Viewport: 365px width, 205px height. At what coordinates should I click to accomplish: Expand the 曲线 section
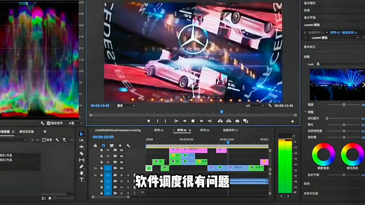coord(307,184)
